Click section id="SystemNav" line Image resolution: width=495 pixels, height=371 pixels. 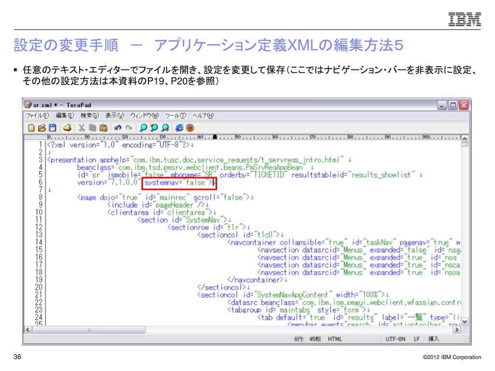click(182, 220)
